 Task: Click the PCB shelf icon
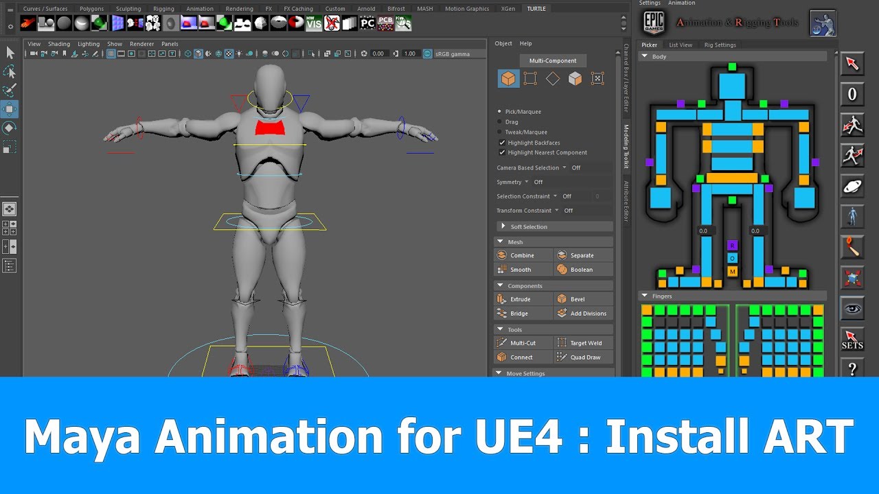[x=385, y=23]
